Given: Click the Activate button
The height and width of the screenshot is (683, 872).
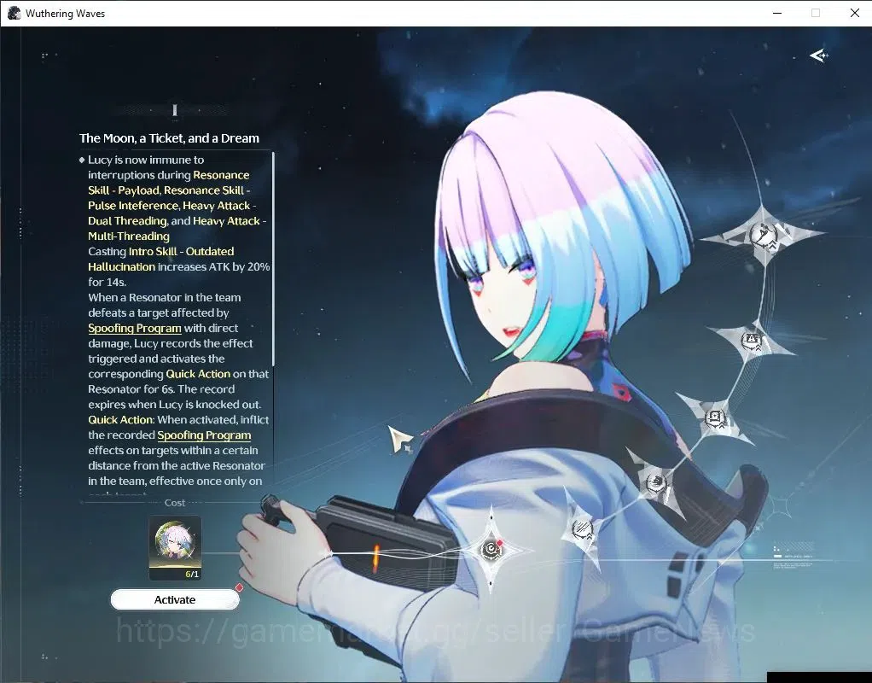Looking at the screenshot, I should point(175,599).
